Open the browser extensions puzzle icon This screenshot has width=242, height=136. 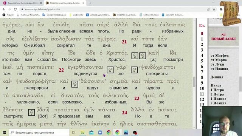(x=221, y=9)
